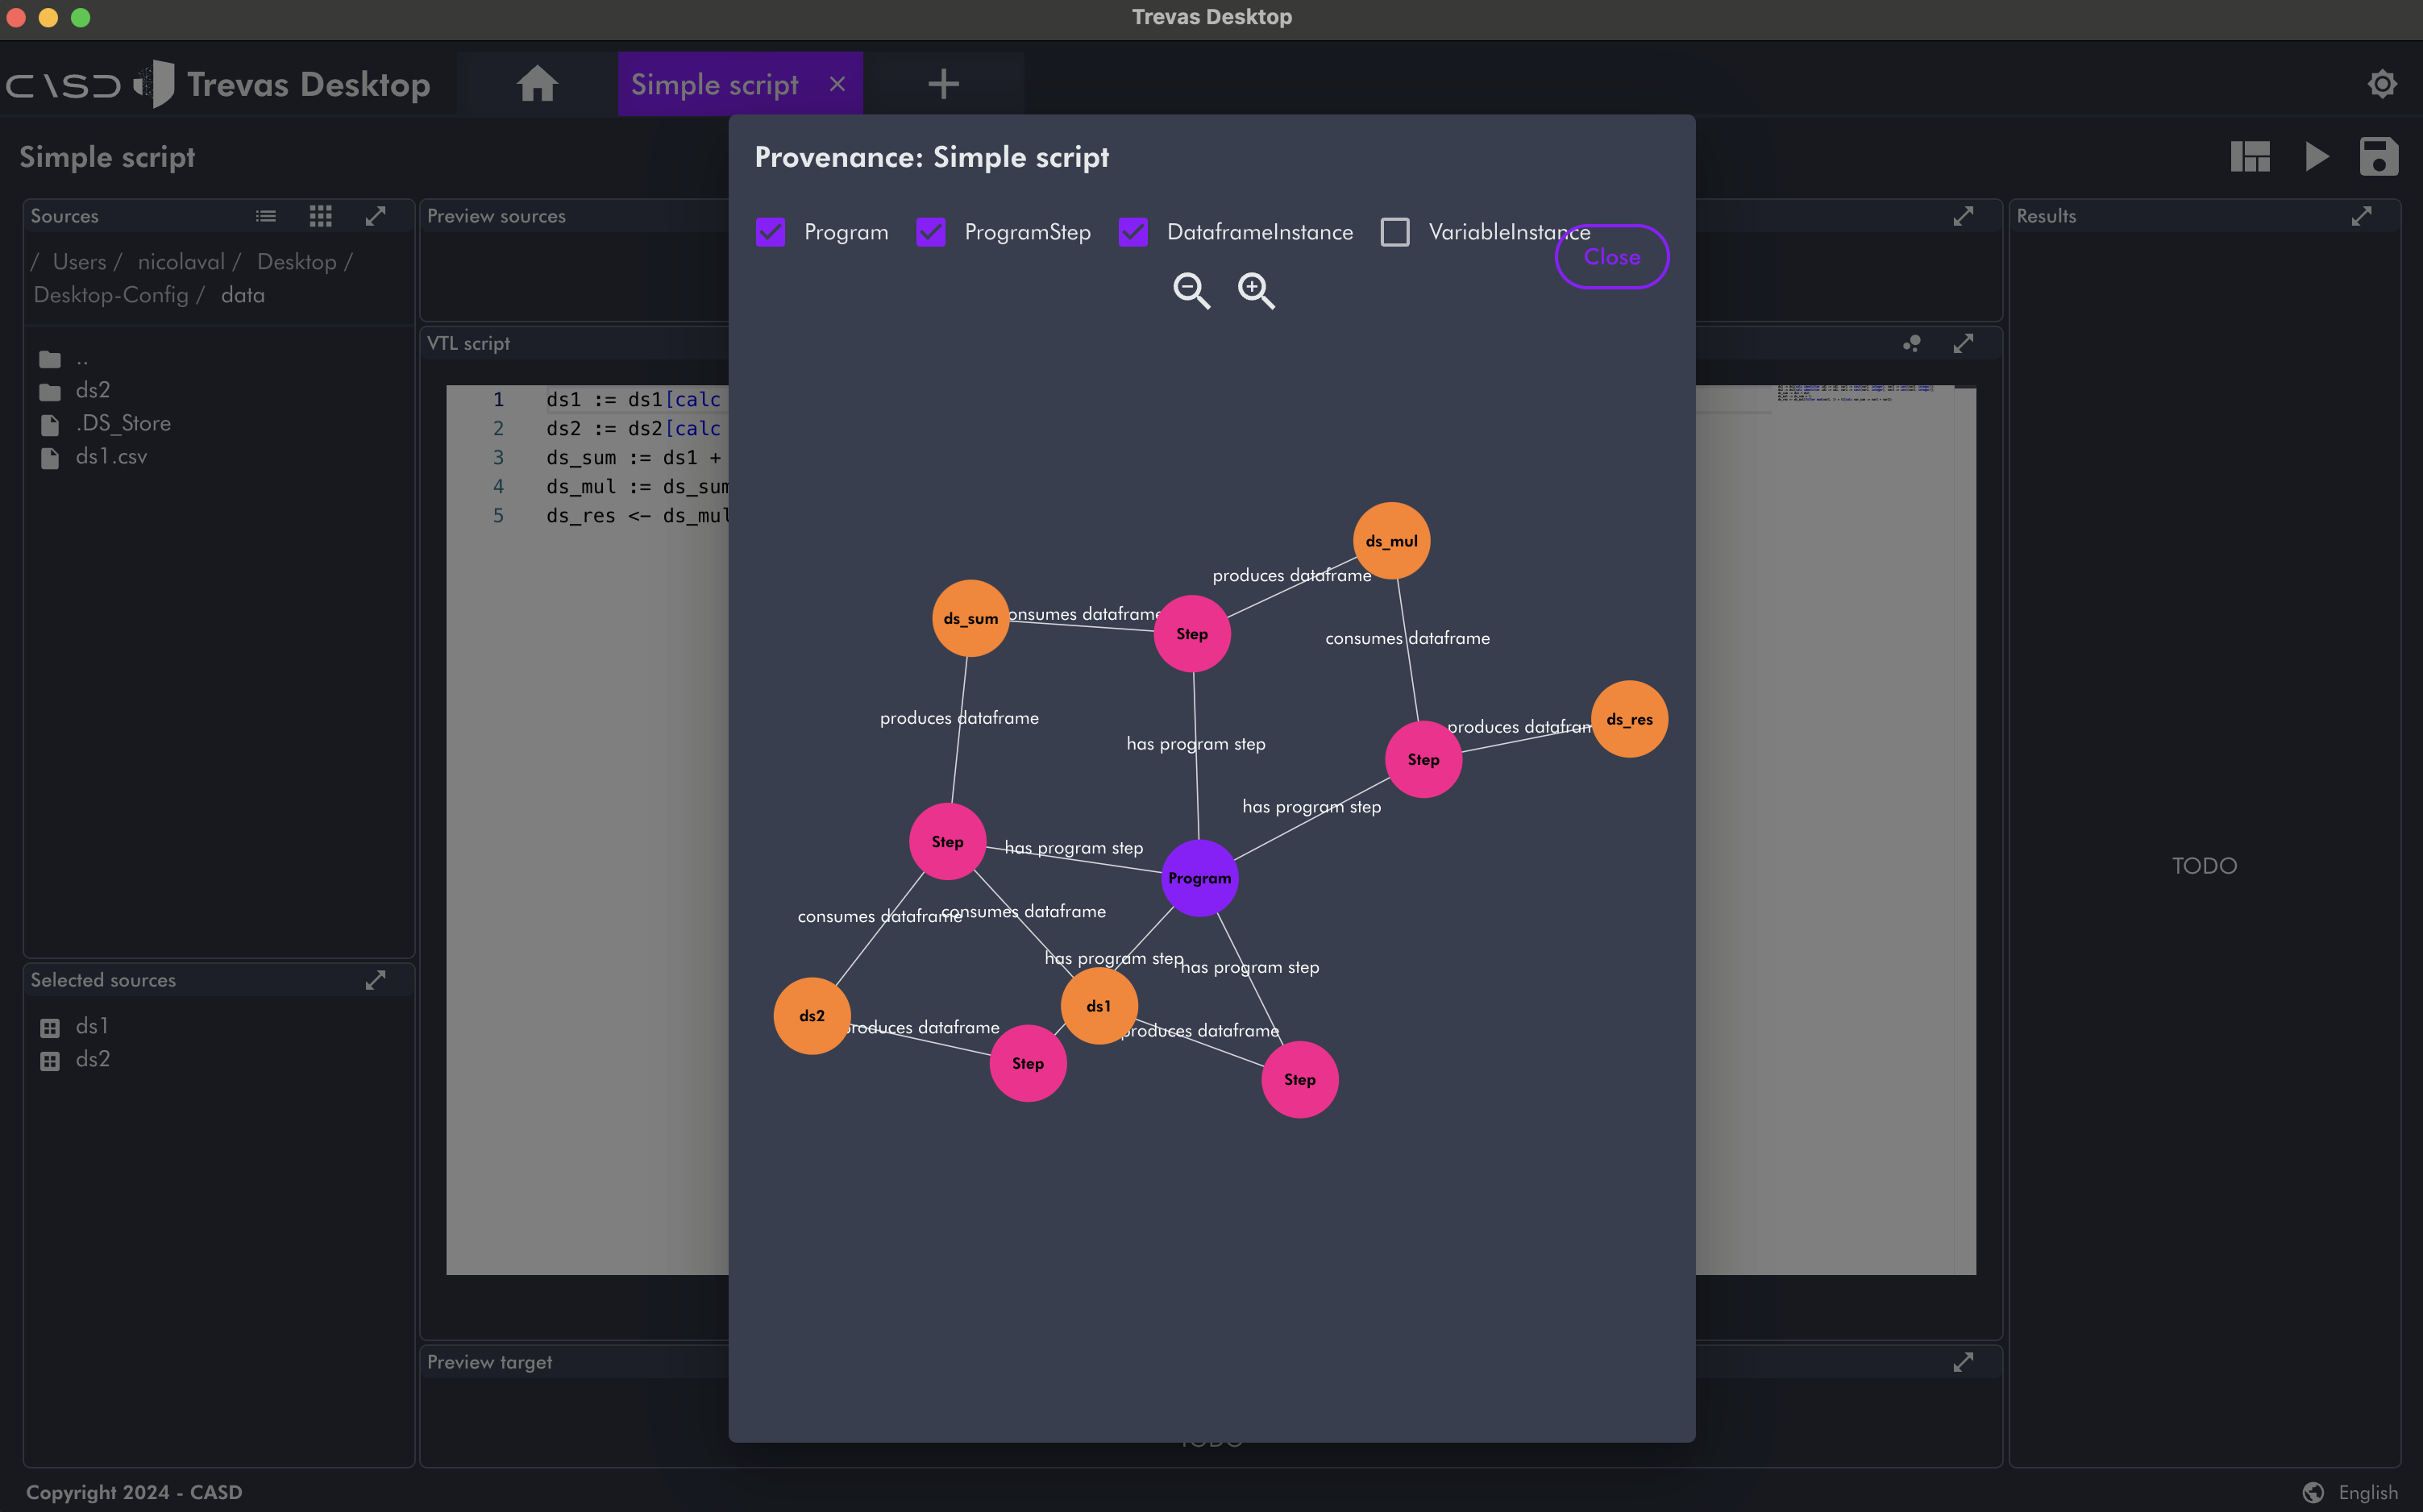Navigate to Desktop breadcrumb
The image size is (2423, 1512).
click(296, 262)
